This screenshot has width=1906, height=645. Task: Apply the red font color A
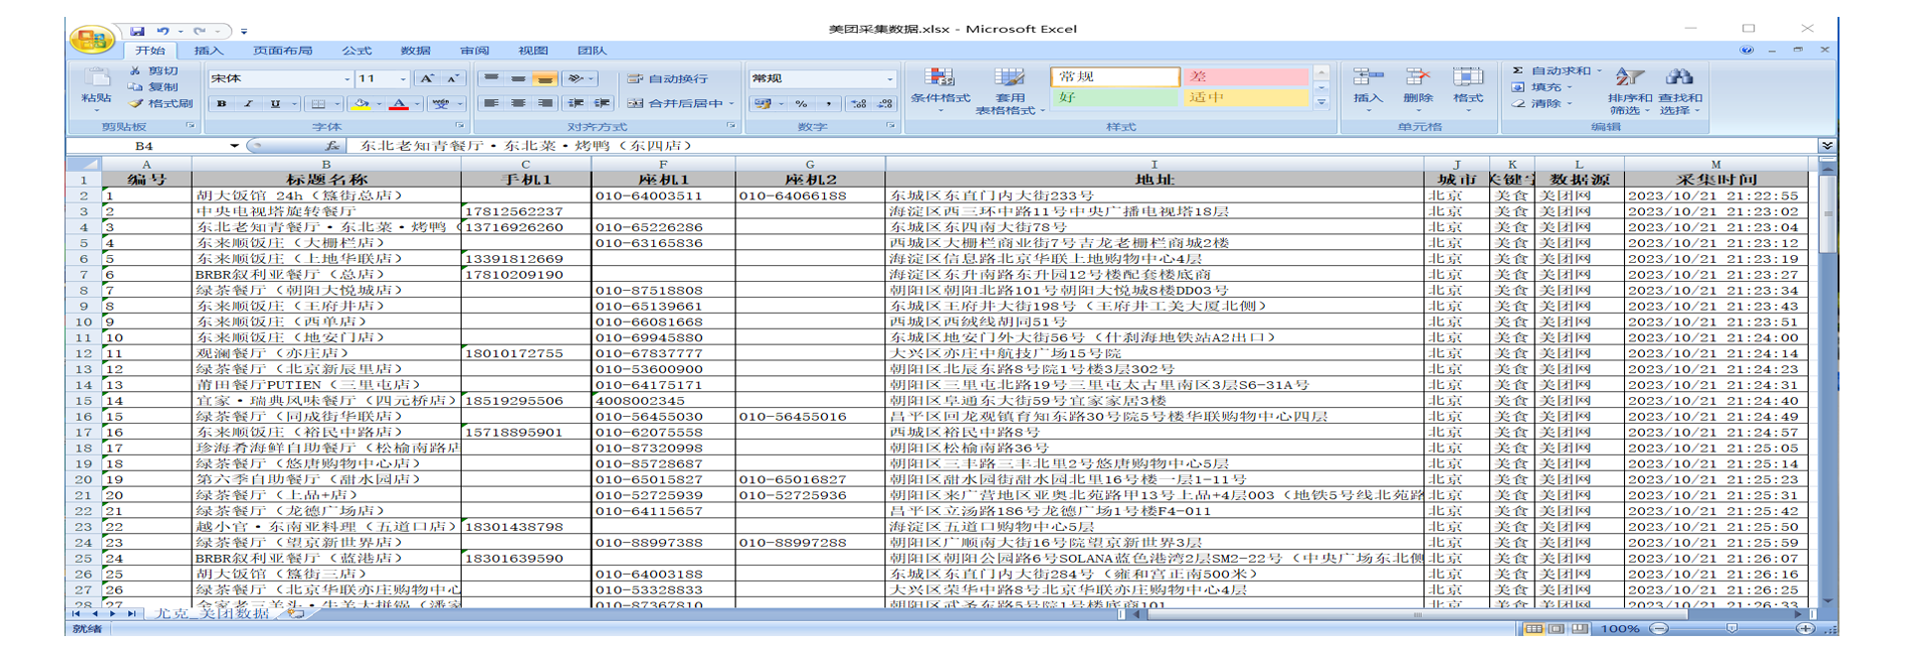(399, 103)
